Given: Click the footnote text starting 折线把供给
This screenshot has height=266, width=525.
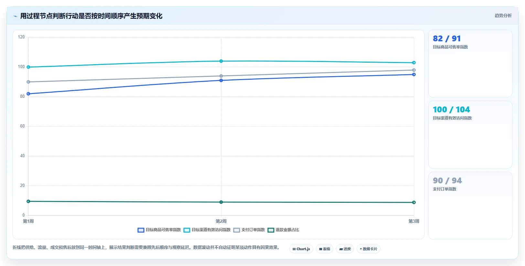Looking at the screenshot, I should coord(147,248).
